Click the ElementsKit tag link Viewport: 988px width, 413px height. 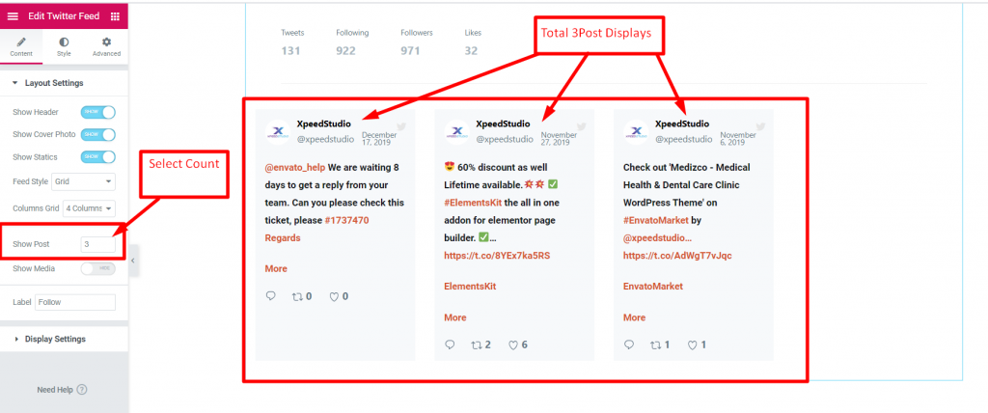[x=470, y=287]
